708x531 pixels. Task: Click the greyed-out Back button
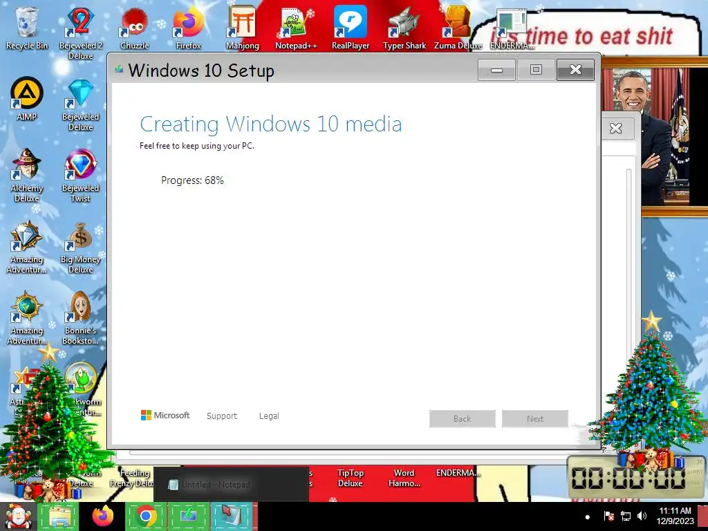463,418
